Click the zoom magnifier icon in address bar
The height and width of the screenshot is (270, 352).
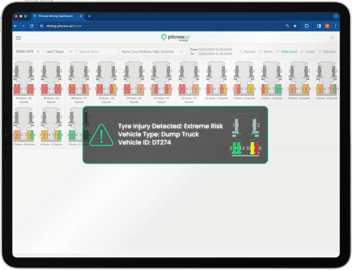(288, 26)
